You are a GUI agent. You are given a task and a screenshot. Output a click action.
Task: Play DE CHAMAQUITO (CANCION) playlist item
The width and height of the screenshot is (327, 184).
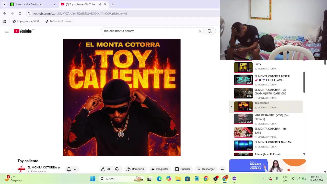coord(266,94)
